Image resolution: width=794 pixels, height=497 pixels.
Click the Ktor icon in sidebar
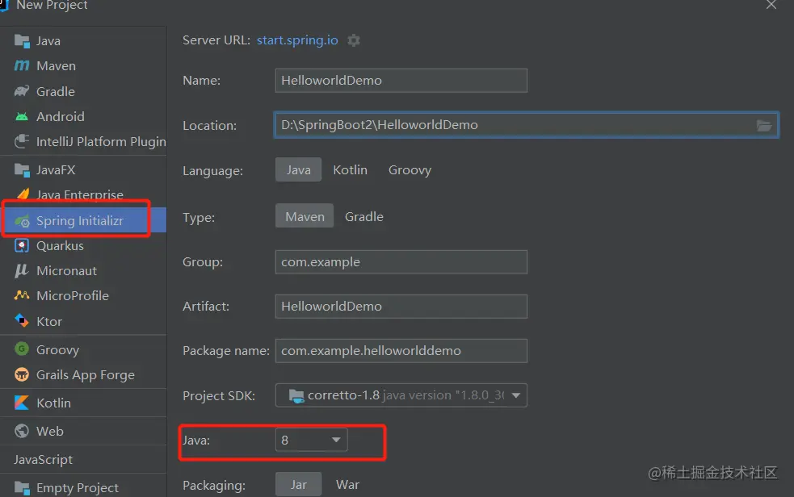pyautogui.click(x=22, y=320)
